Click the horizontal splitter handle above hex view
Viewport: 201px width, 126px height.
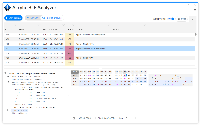click(100, 69)
